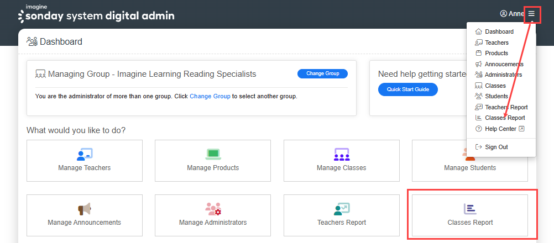This screenshot has width=554, height=243.
Task: Choose Products from the dropdown menu
Action: click(496, 53)
